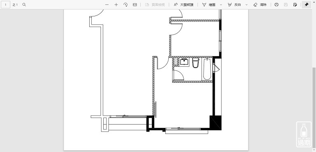Click the save icon
Viewport: 316px width, 152px height.
coord(286,5)
